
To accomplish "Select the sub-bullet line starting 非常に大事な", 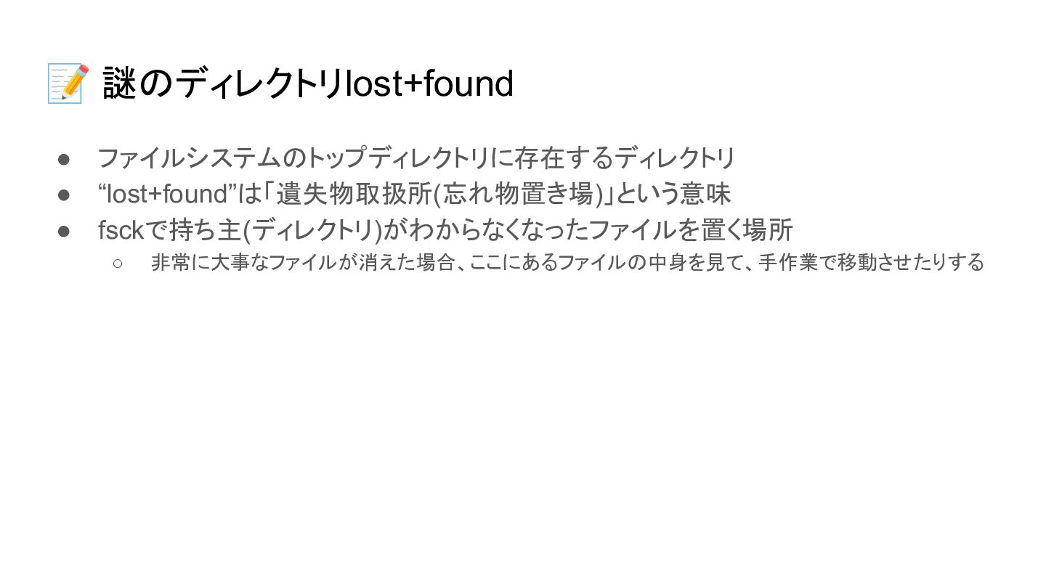I will click(567, 262).
